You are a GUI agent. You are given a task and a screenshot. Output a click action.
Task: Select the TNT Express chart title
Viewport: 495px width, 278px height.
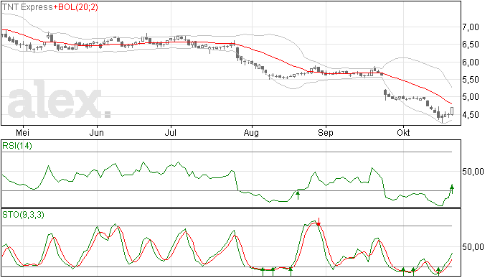coord(27,7)
